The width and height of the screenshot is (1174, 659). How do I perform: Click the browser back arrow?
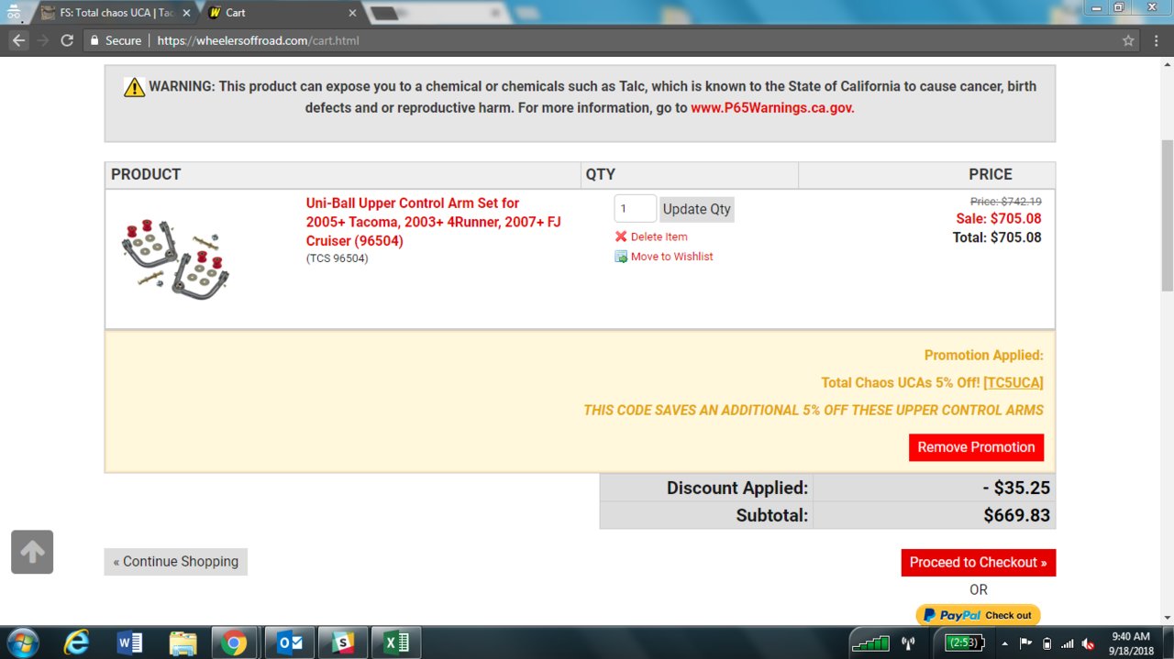click(18, 40)
